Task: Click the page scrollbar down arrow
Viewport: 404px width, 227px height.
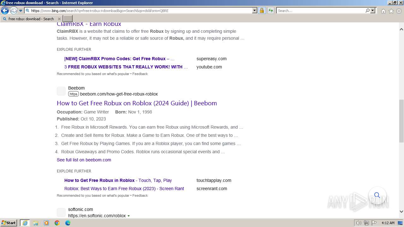Action: tap(401, 212)
